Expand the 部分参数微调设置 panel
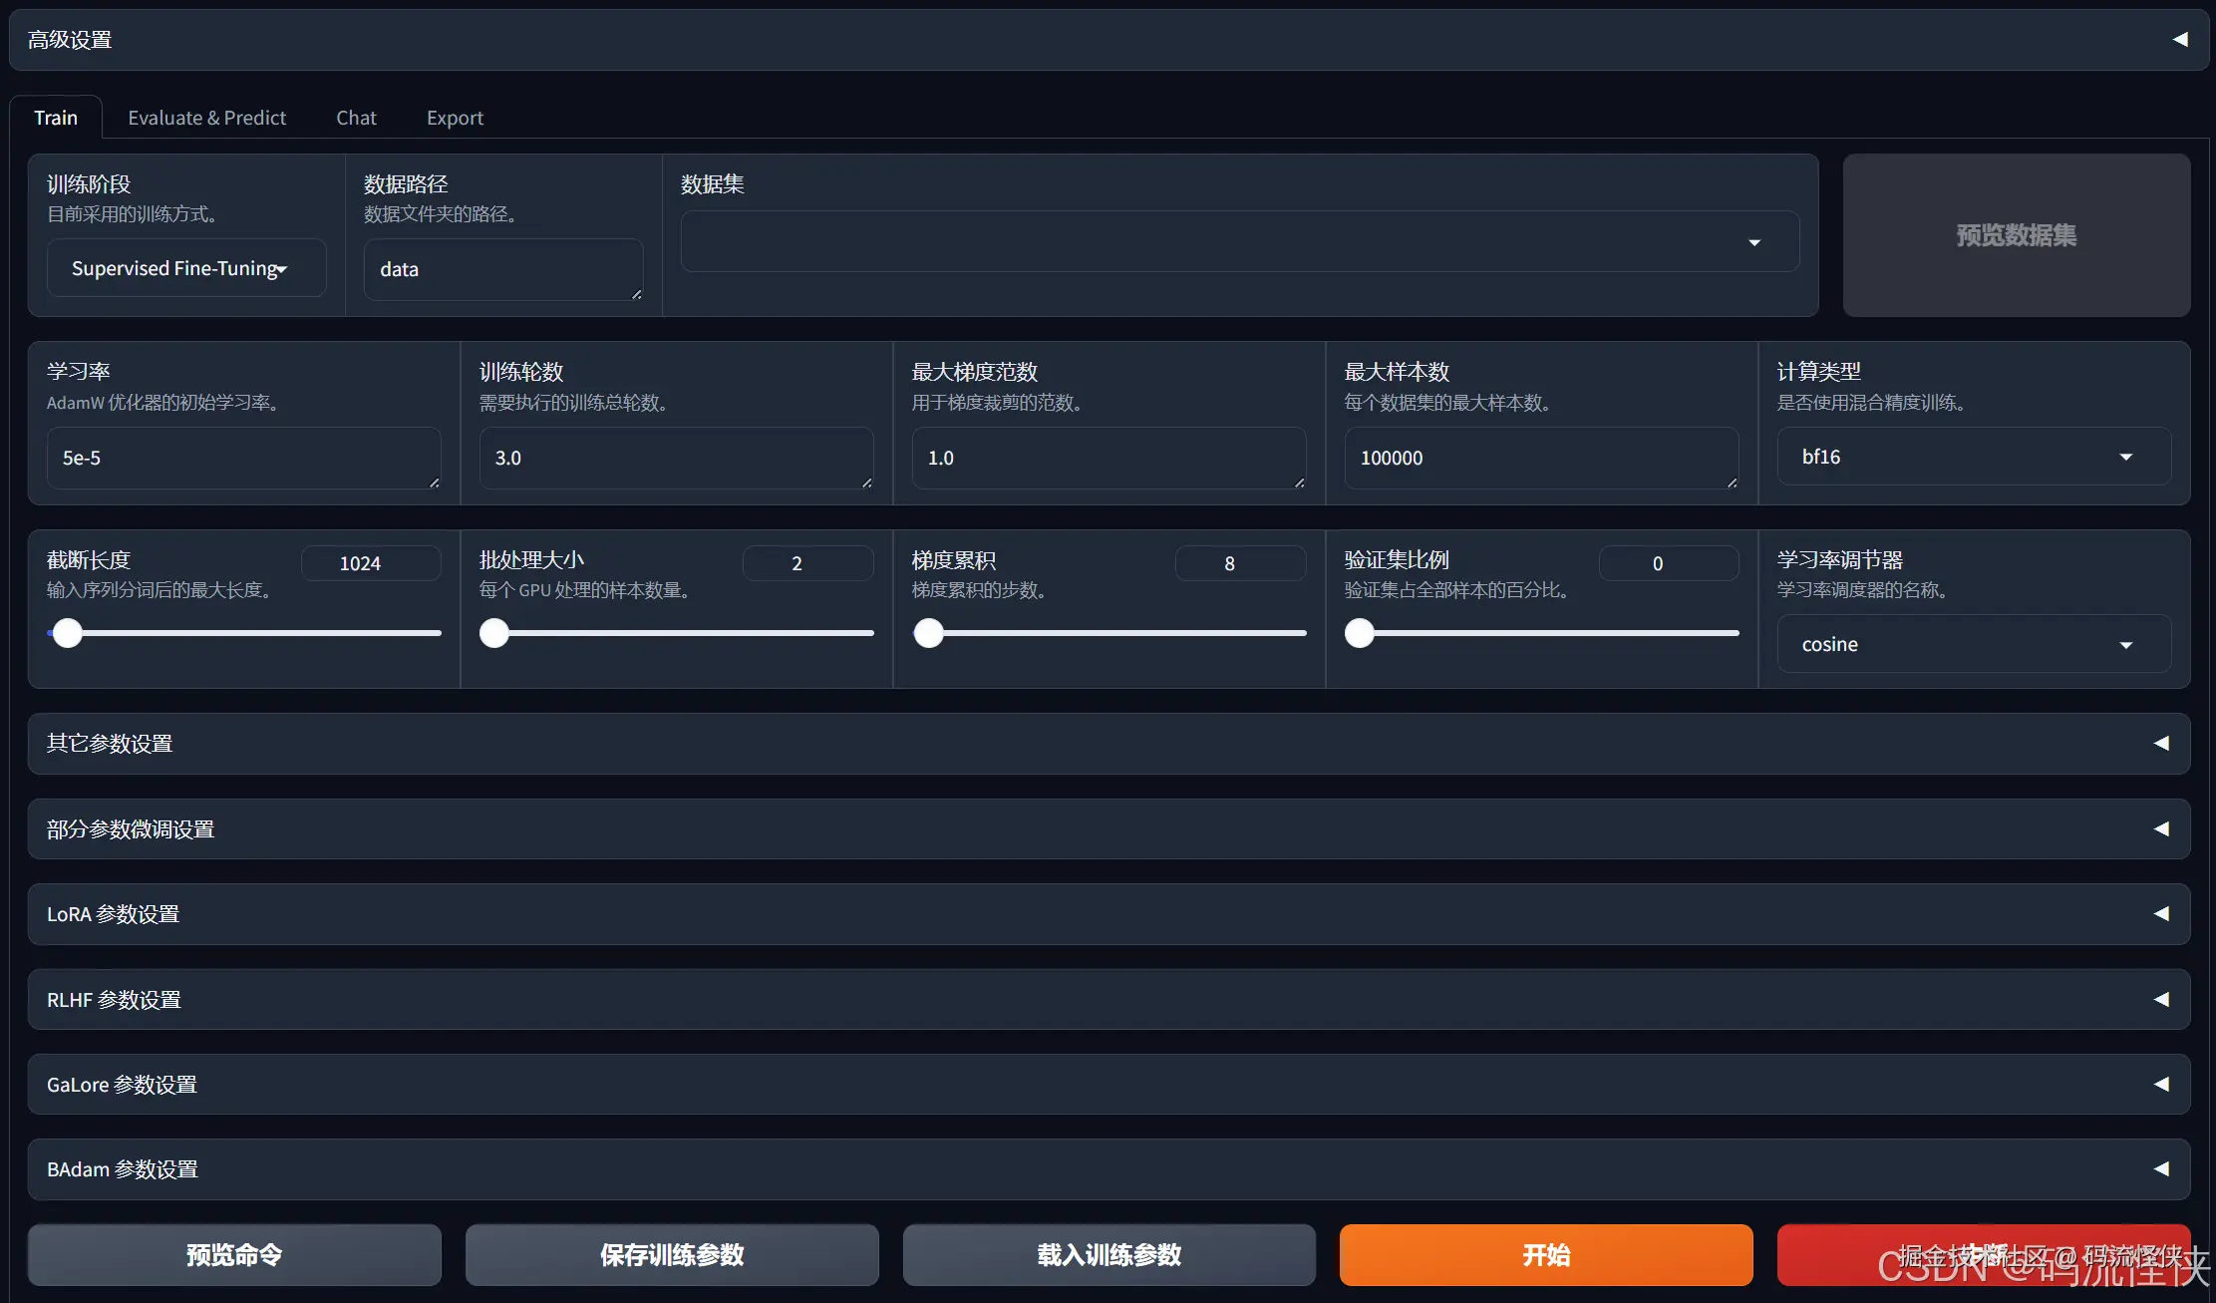This screenshot has height=1303, width=2216. 2160,828
